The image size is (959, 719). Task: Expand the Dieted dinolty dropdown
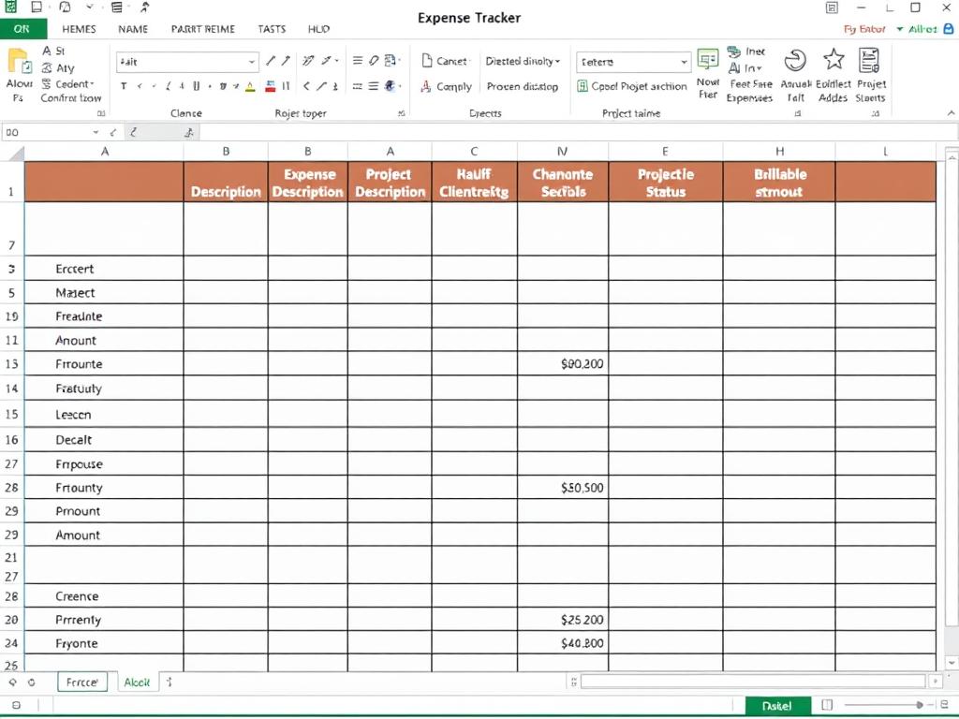522,61
